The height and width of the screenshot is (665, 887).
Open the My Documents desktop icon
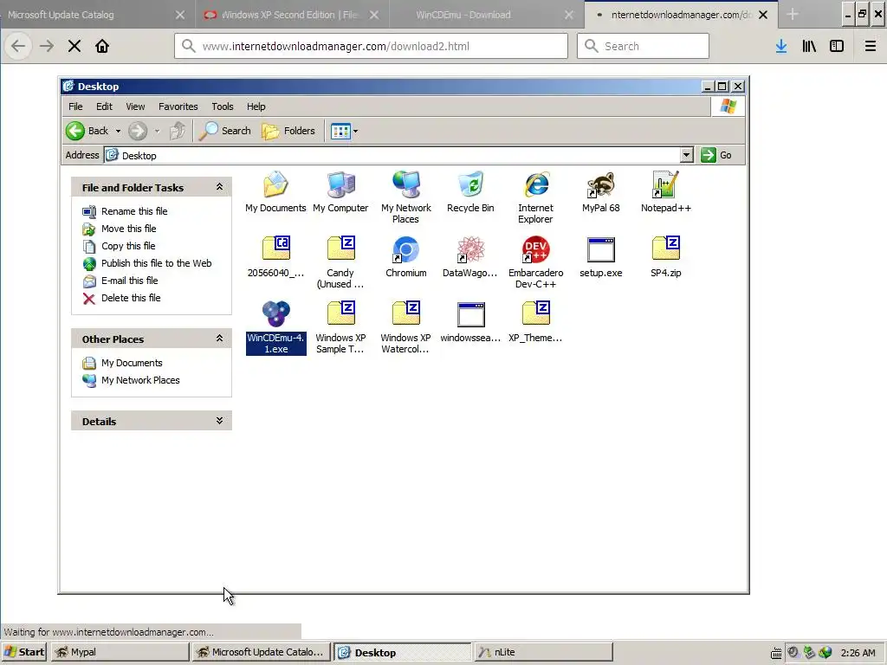coord(275,185)
